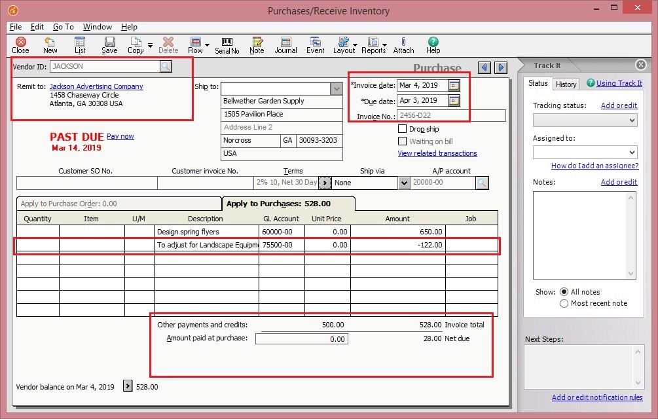658x419 pixels.
Task: Open Help from the toolbar
Action: coord(433,45)
